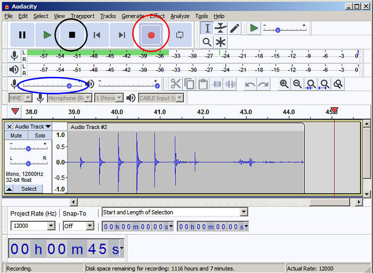Adjust the playback volume slider
373x273 pixels.
[129, 85]
